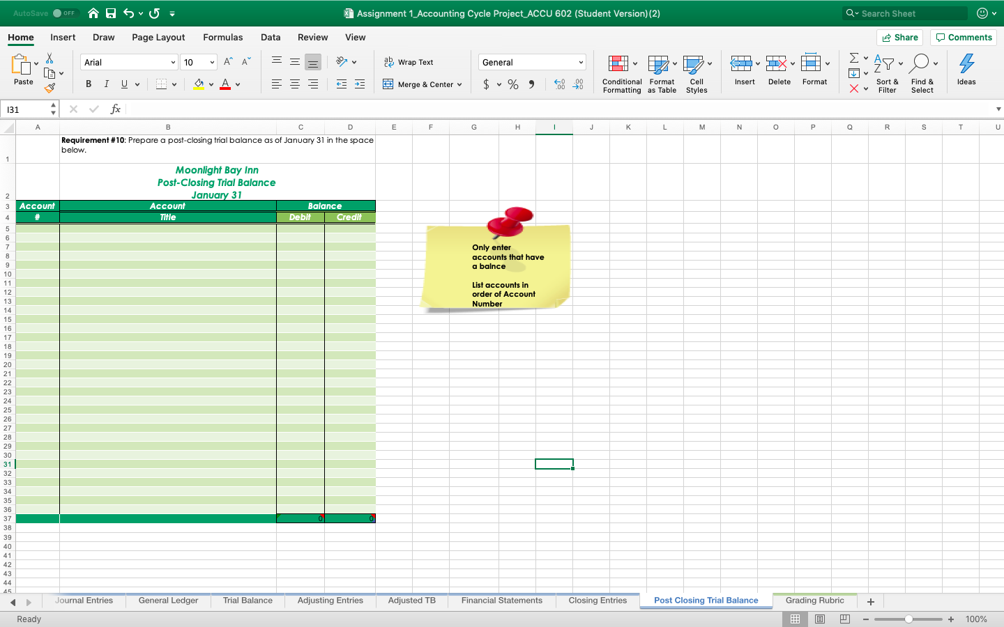The image size is (1004, 627).
Task: Click the yellow fill color button
Action: pyautogui.click(x=199, y=84)
